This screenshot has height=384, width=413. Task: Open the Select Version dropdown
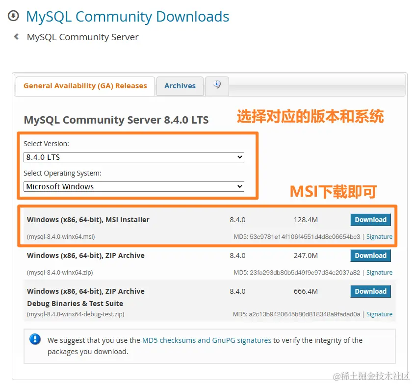tap(134, 157)
